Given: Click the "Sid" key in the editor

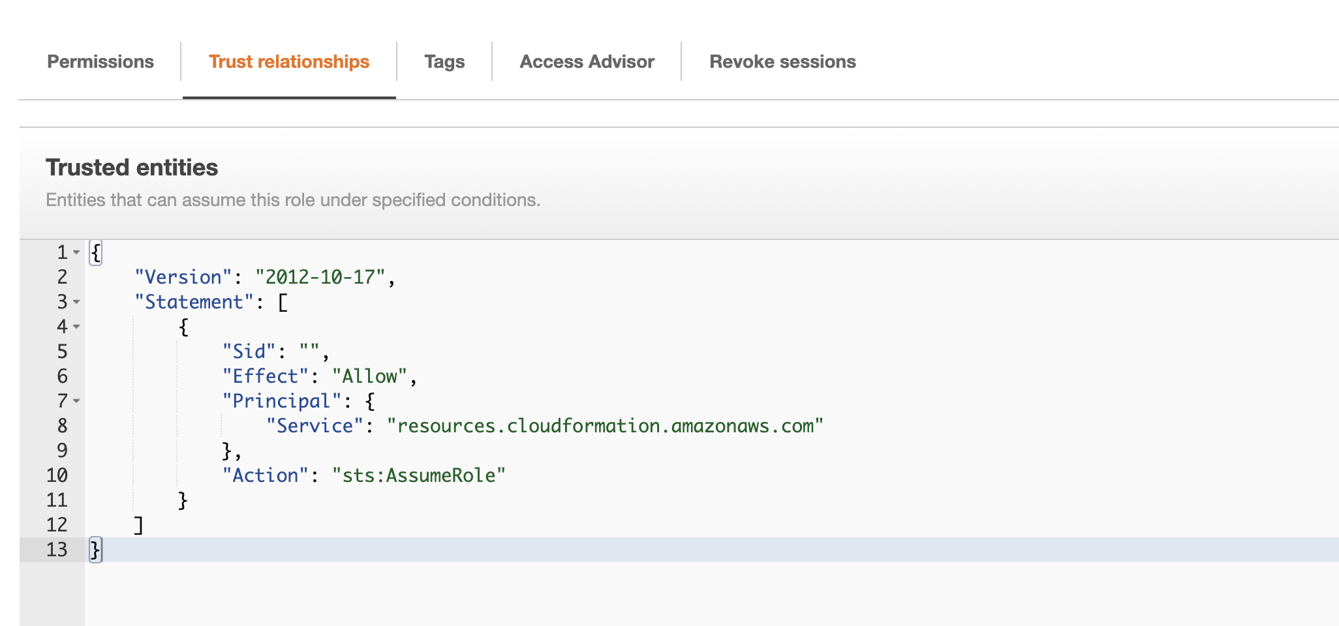Looking at the screenshot, I should click(249, 351).
